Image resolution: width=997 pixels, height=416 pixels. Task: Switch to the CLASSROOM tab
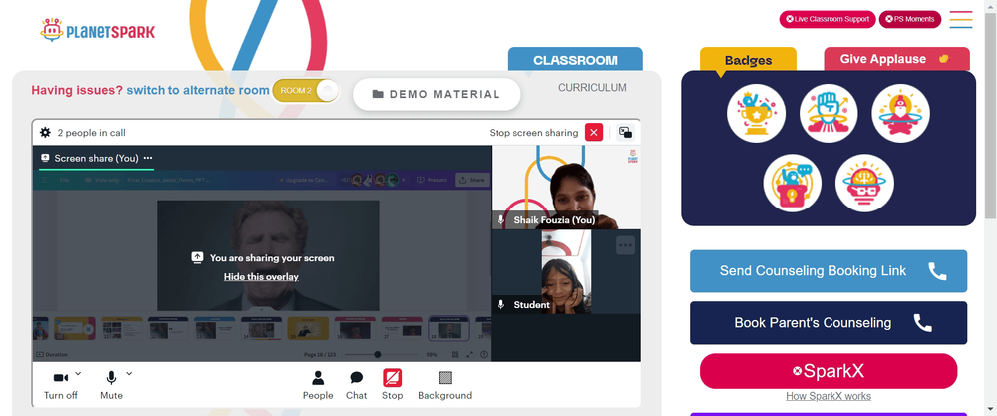click(x=575, y=59)
